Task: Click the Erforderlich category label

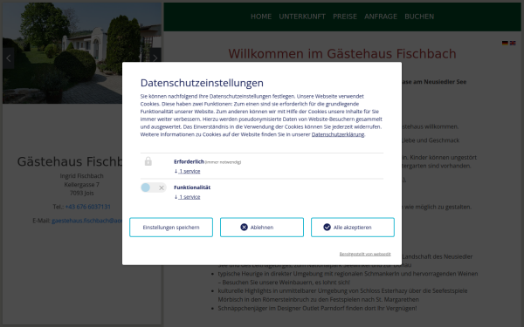Action: [x=189, y=161]
